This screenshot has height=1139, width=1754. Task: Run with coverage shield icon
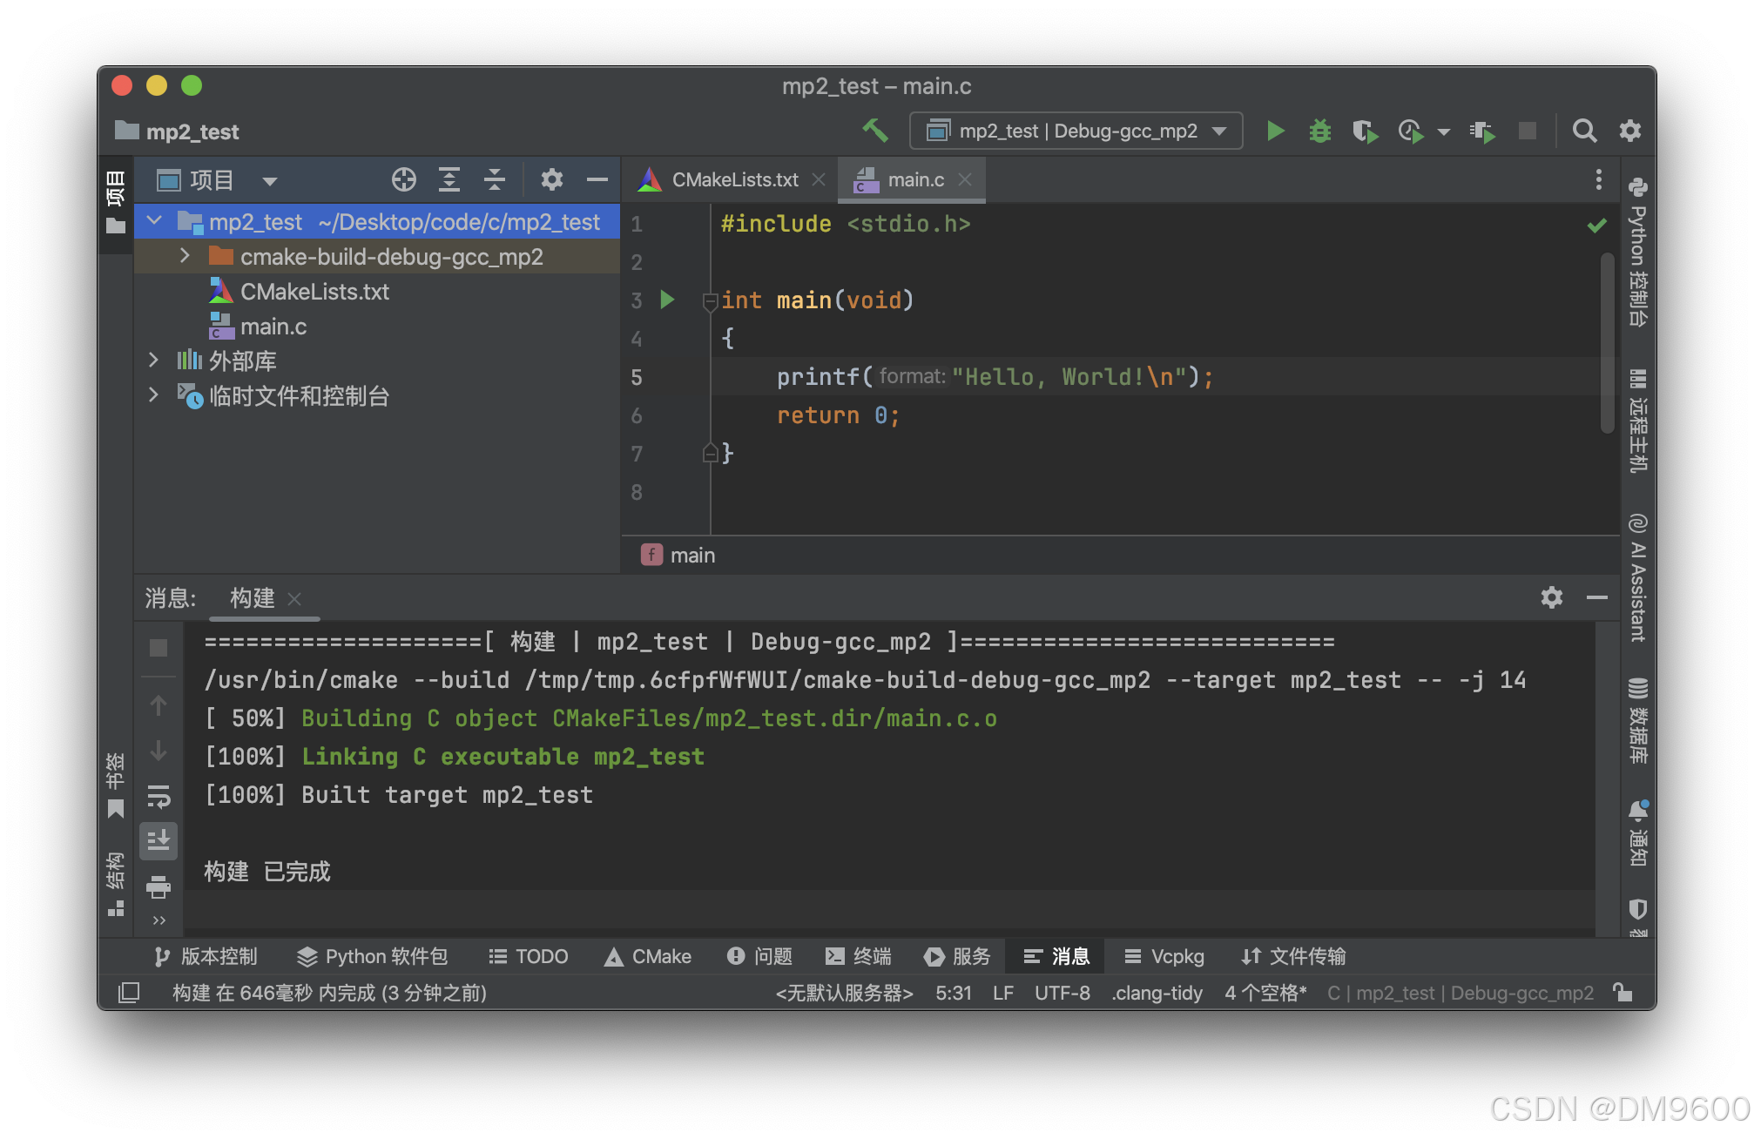[x=1365, y=131]
